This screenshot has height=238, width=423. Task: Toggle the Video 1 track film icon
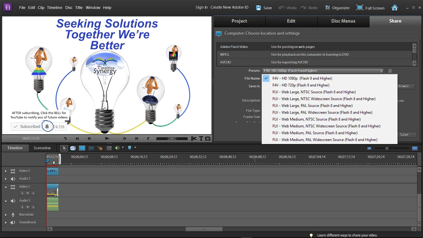click(x=13, y=187)
